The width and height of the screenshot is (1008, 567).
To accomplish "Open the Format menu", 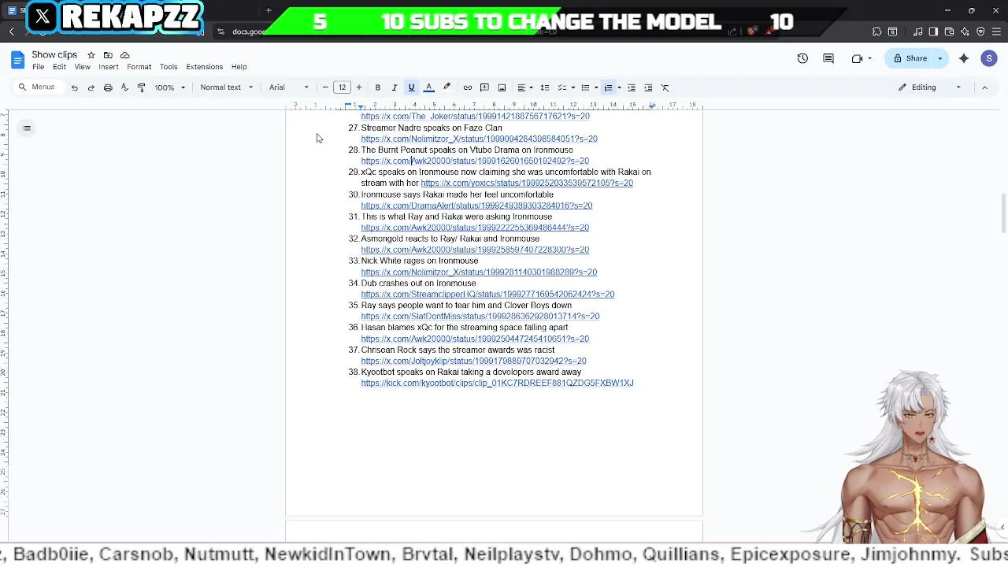I will pyautogui.click(x=139, y=67).
